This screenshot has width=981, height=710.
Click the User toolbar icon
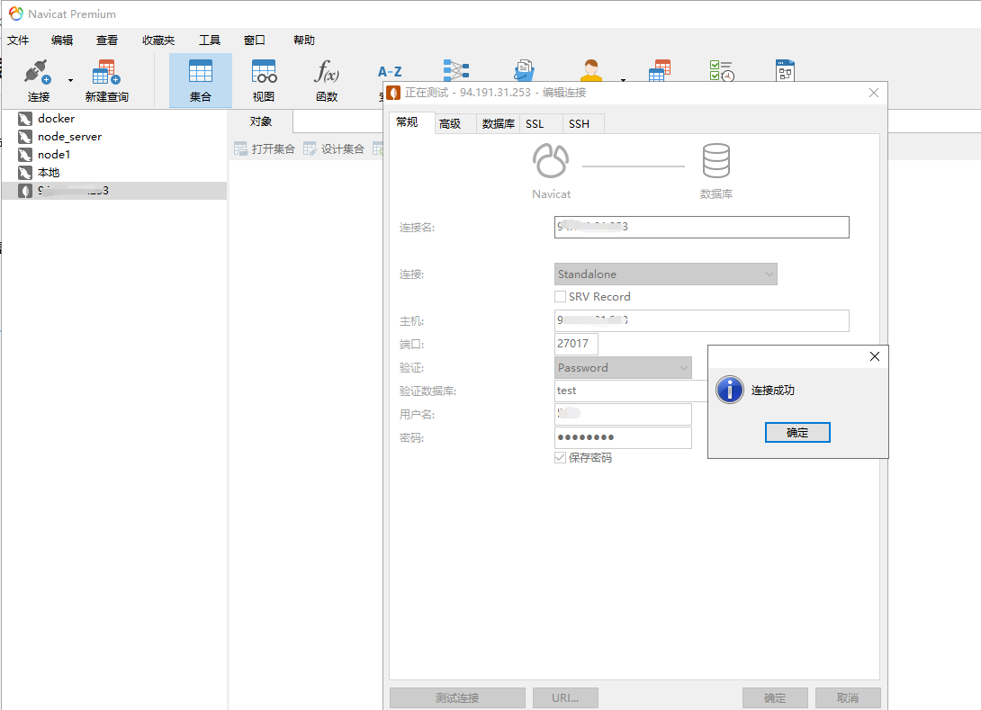click(x=590, y=71)
